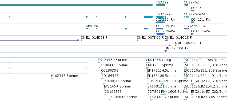Select the RH41606.5prime EST label
This screenshot has height=101, width=227.
175,92
